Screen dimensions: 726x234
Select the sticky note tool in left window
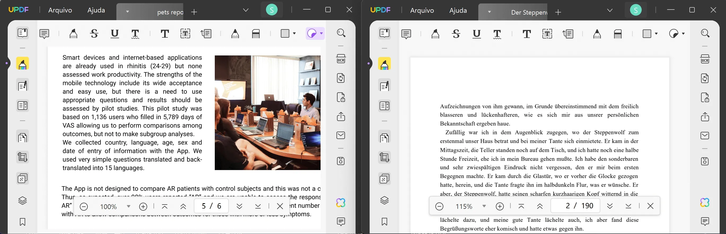coord(44,34)
